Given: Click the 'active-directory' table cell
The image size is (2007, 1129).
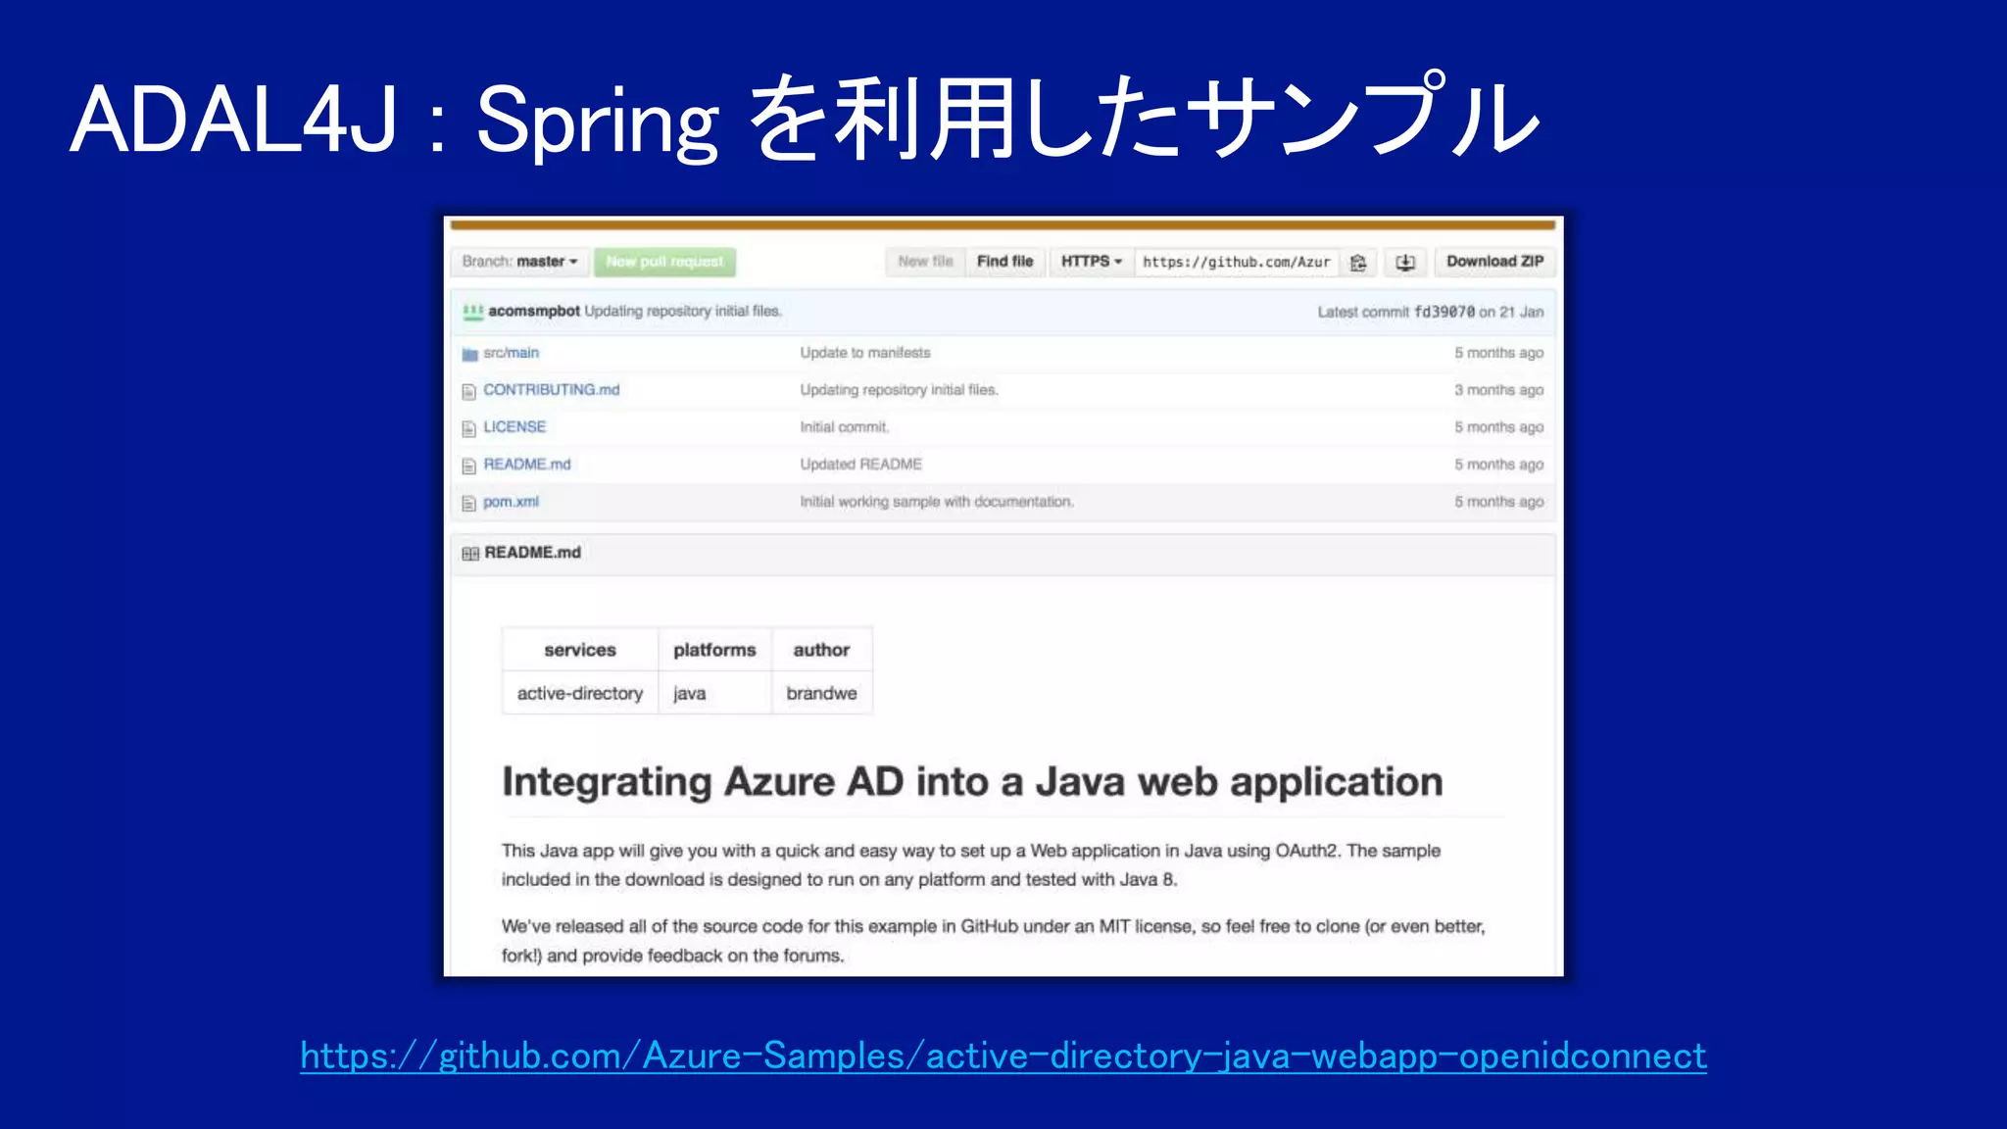Looking at the screenshot, I should pyautogui.click(x=580, y=694).
